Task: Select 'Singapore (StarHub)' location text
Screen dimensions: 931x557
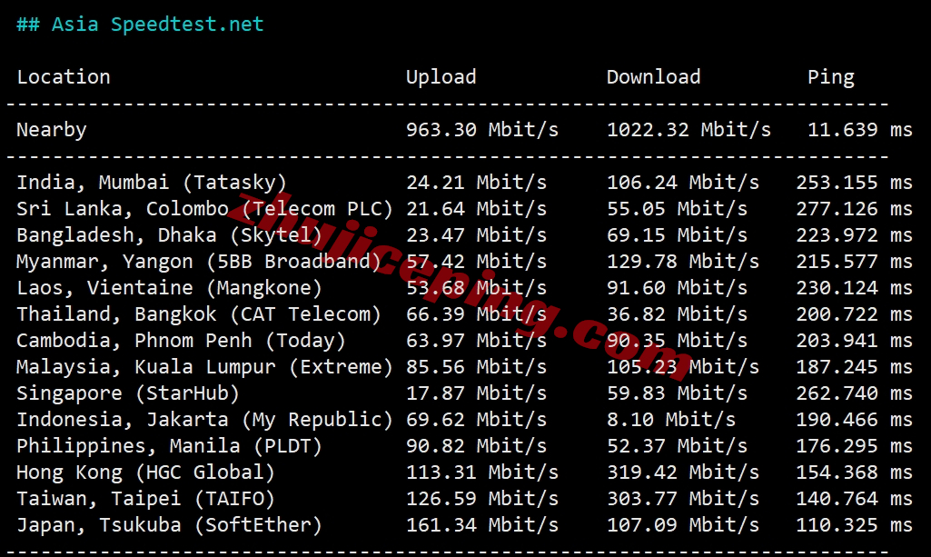Action: (128, 393)
